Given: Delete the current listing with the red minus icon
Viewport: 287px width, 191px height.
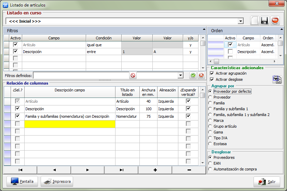Looking at the screenshot, I should [x=275, y=21].
